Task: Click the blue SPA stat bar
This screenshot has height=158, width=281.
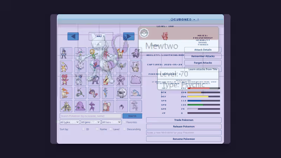Action: 204,101
